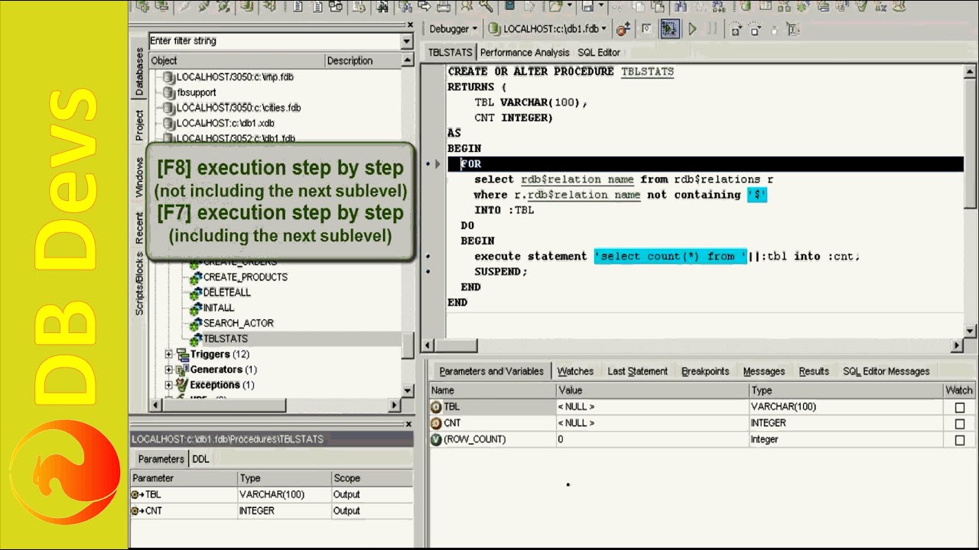979x550 pixels.
Task: Open the Breakpoints tab
Action: coord(704,371)
